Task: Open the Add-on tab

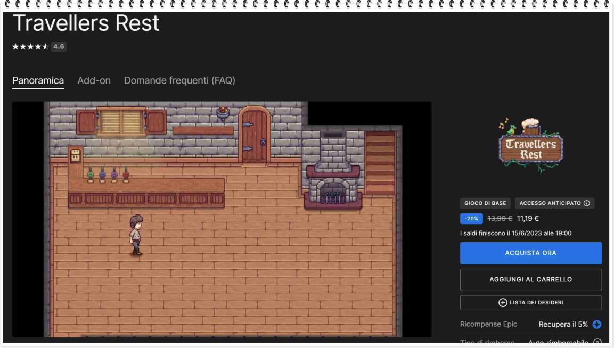Action: click(94, 80)
